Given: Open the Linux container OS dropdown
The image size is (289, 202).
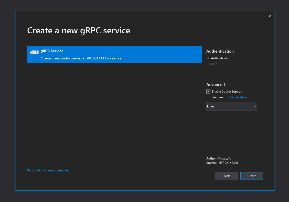Looking at the screenshot, I should click(229, 106).
